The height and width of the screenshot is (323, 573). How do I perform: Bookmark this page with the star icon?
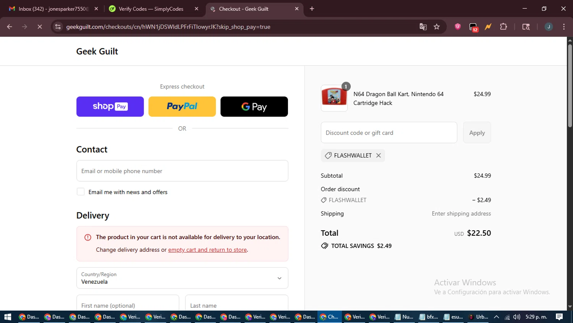437,27
